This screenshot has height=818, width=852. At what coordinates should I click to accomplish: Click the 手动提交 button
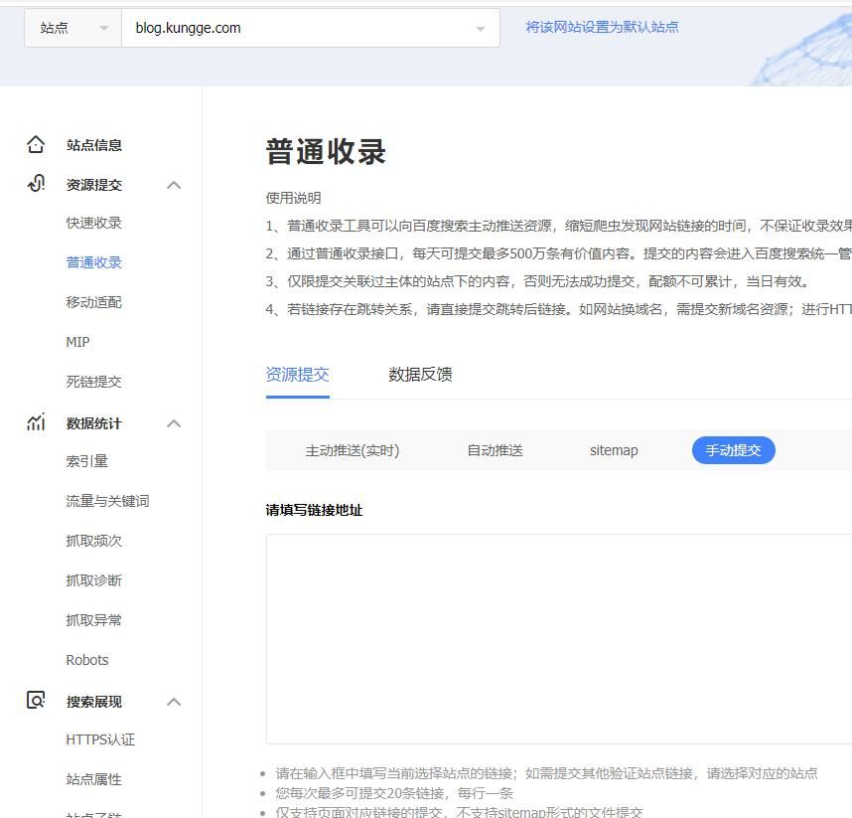733,450
